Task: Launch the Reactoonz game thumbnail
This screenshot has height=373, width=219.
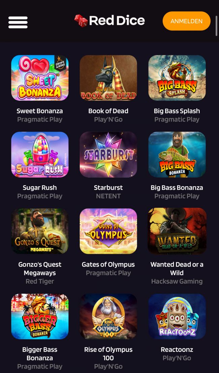Action: pos(177,316)
